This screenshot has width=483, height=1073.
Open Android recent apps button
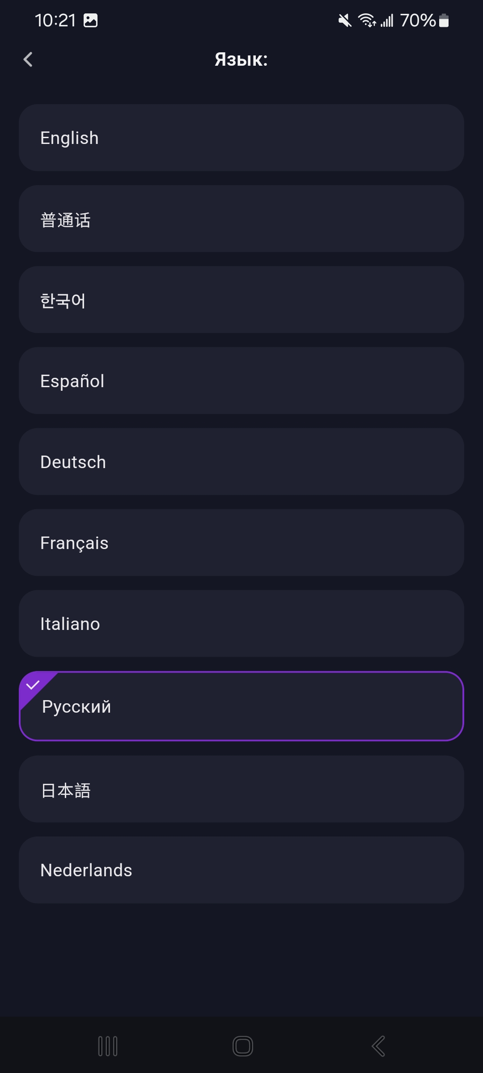click(108, 1046)
